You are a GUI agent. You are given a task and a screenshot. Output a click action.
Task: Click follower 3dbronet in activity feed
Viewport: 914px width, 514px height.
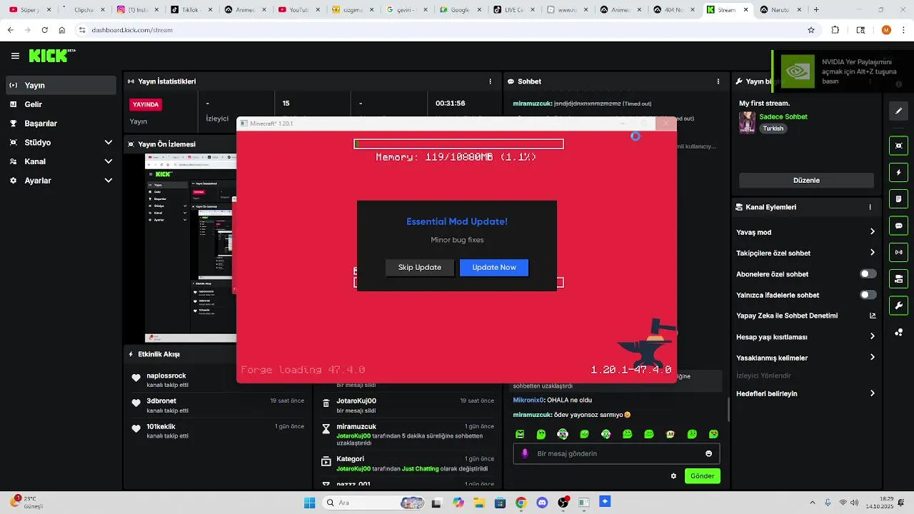[x=161, y=401]
